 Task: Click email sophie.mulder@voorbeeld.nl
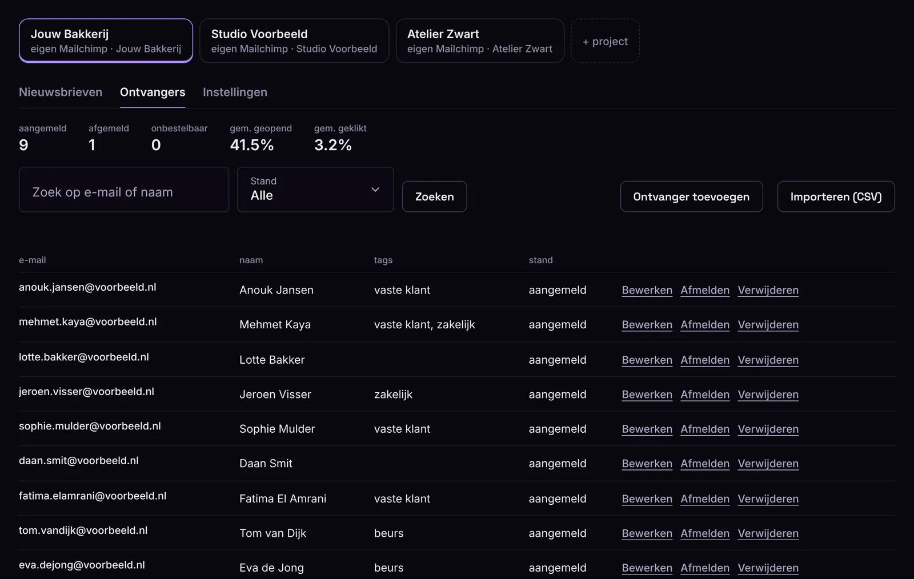click(x=90, y=426)
